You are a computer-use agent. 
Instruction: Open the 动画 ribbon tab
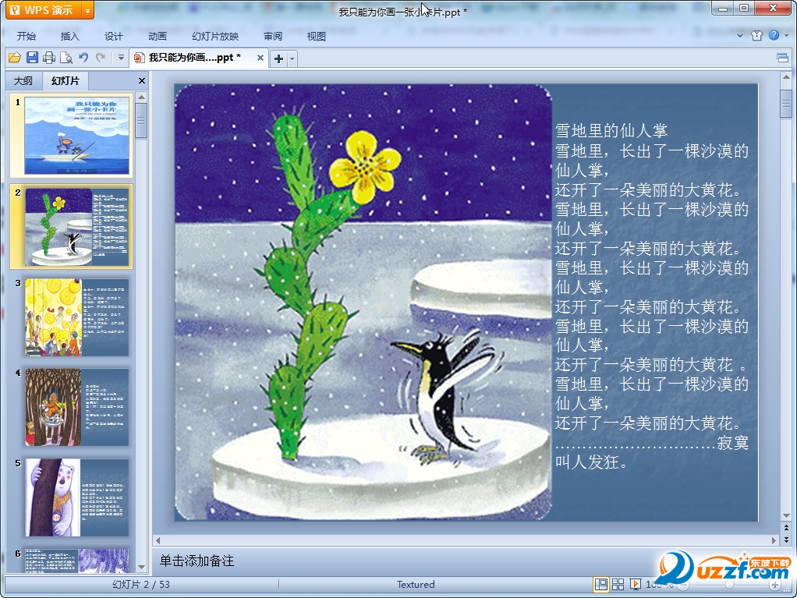click(158, 36)
